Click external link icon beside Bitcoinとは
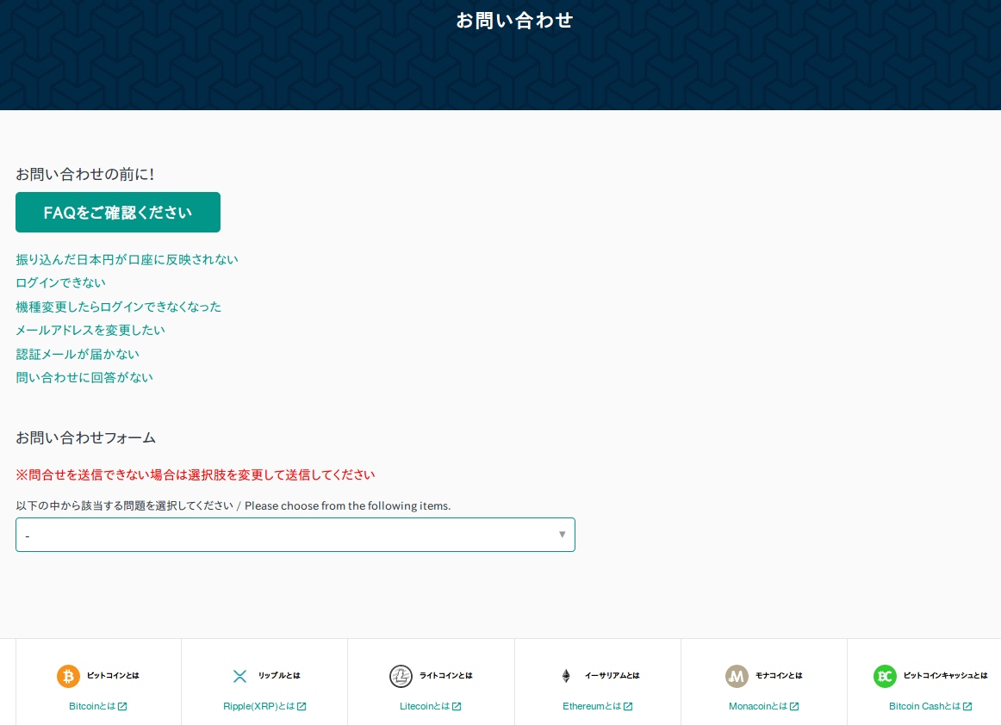1001x725 pixels. pos(122,707)
